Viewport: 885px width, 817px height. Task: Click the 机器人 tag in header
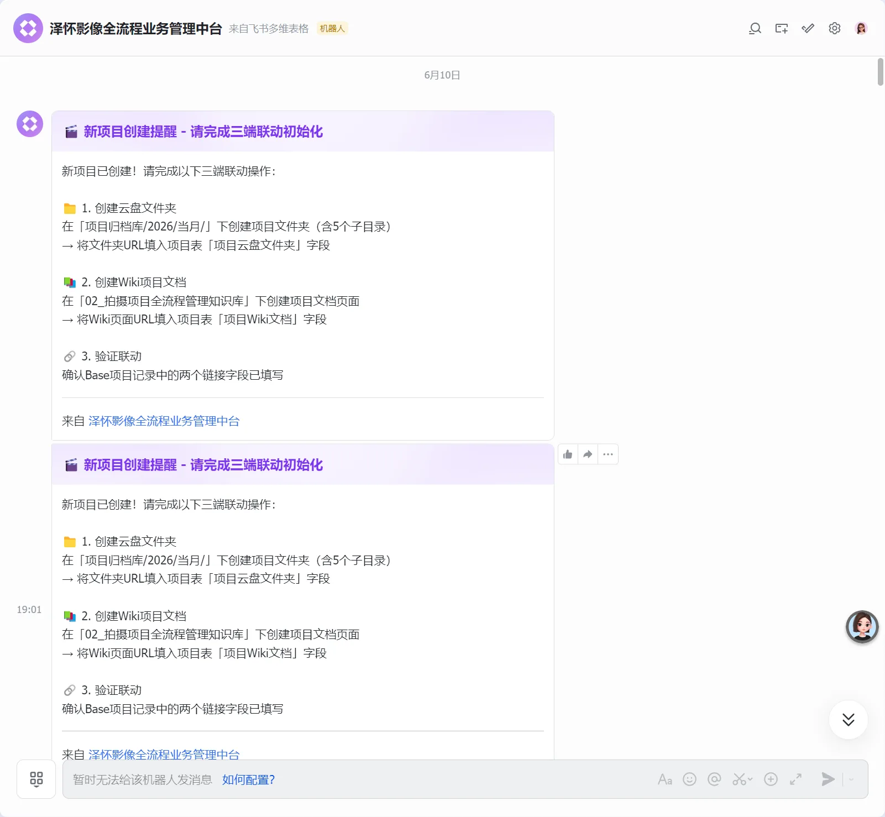[332, 29]
